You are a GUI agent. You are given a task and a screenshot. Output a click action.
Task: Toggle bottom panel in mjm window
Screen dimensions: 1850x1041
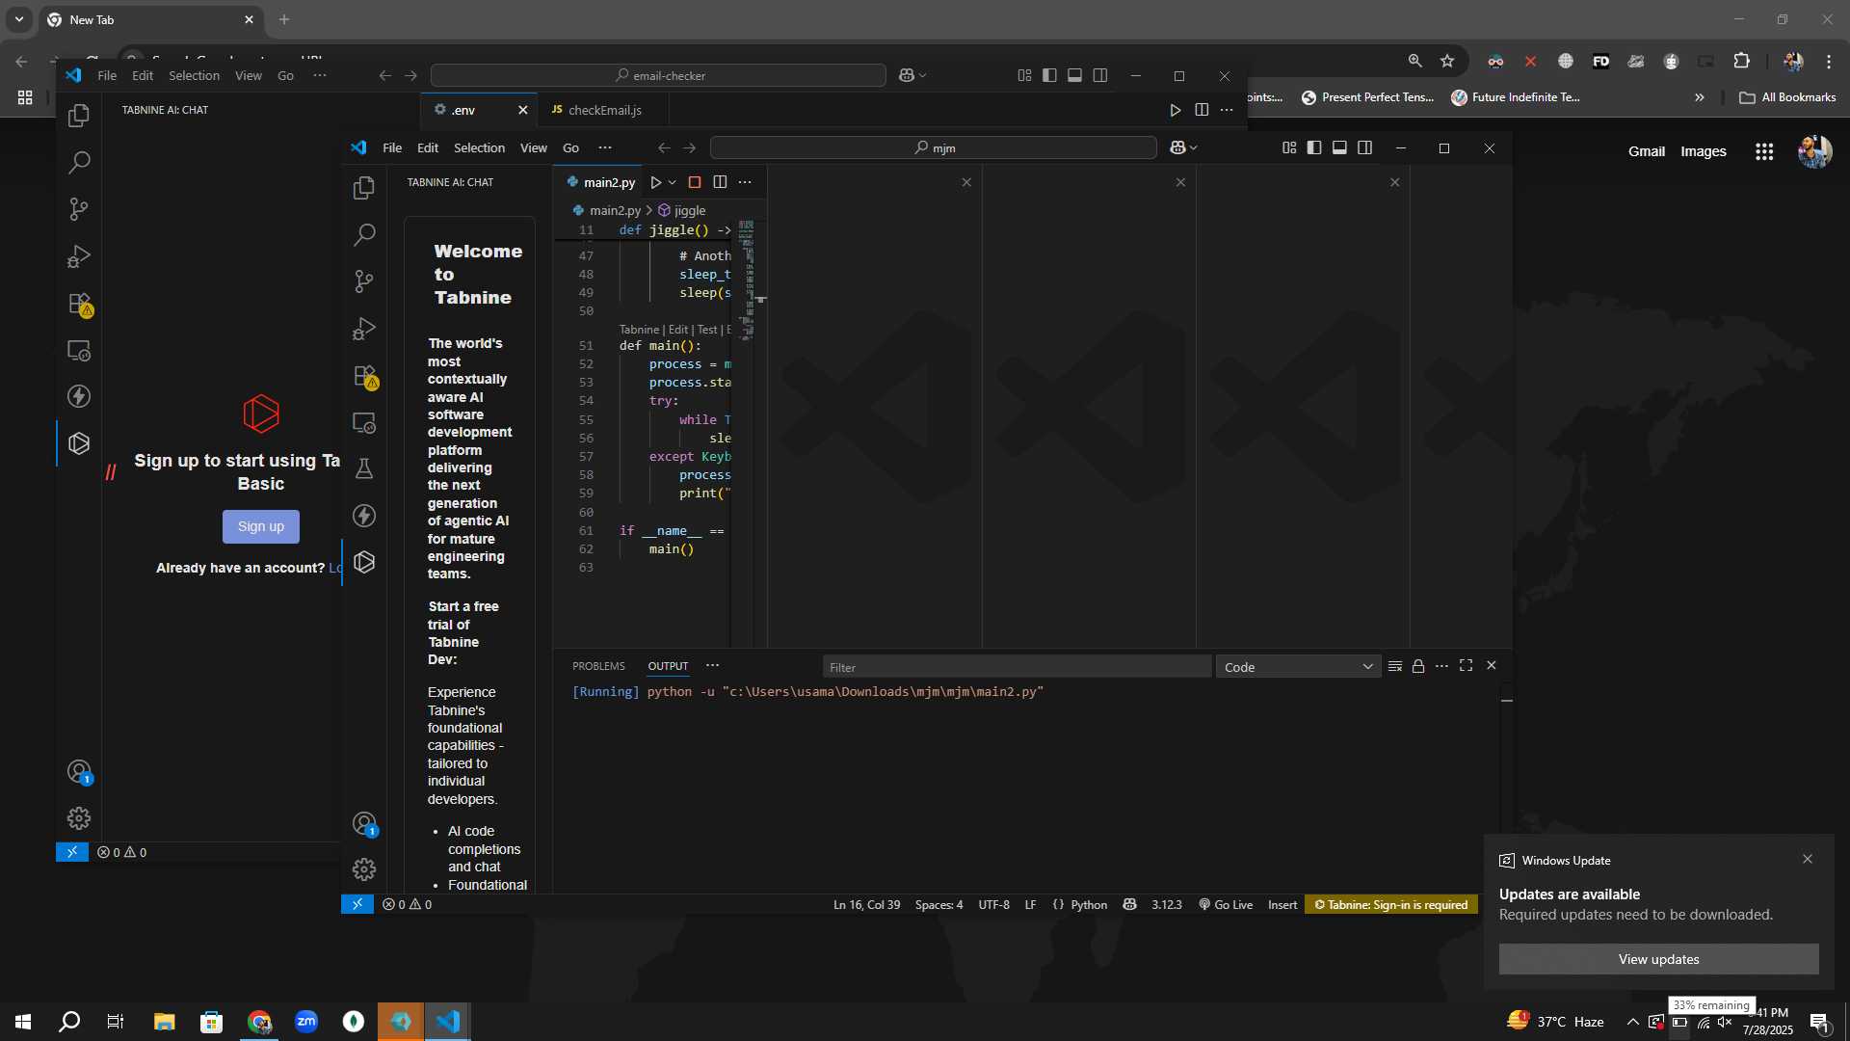(x=1339, y=147)
